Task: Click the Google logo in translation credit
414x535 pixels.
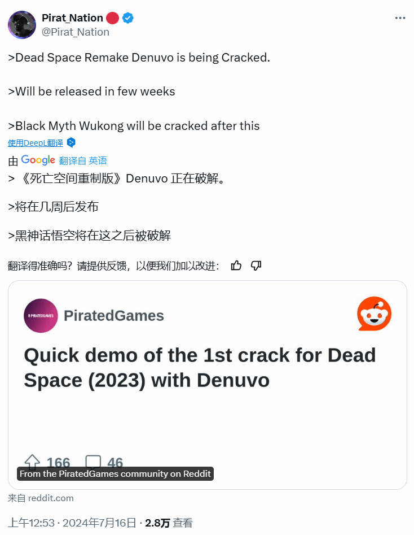Action: pos(38,160)
